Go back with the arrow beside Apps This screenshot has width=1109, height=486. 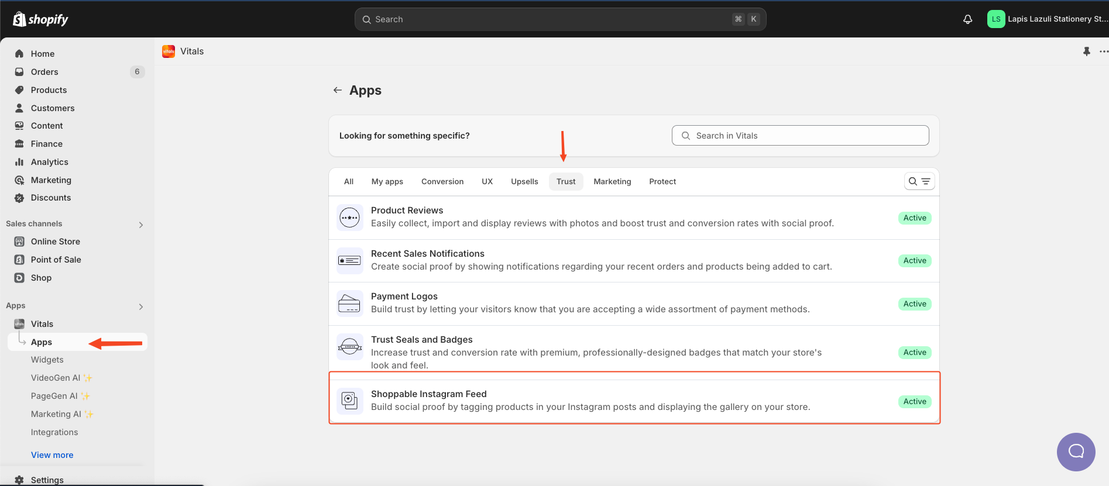tap(338, 90)
